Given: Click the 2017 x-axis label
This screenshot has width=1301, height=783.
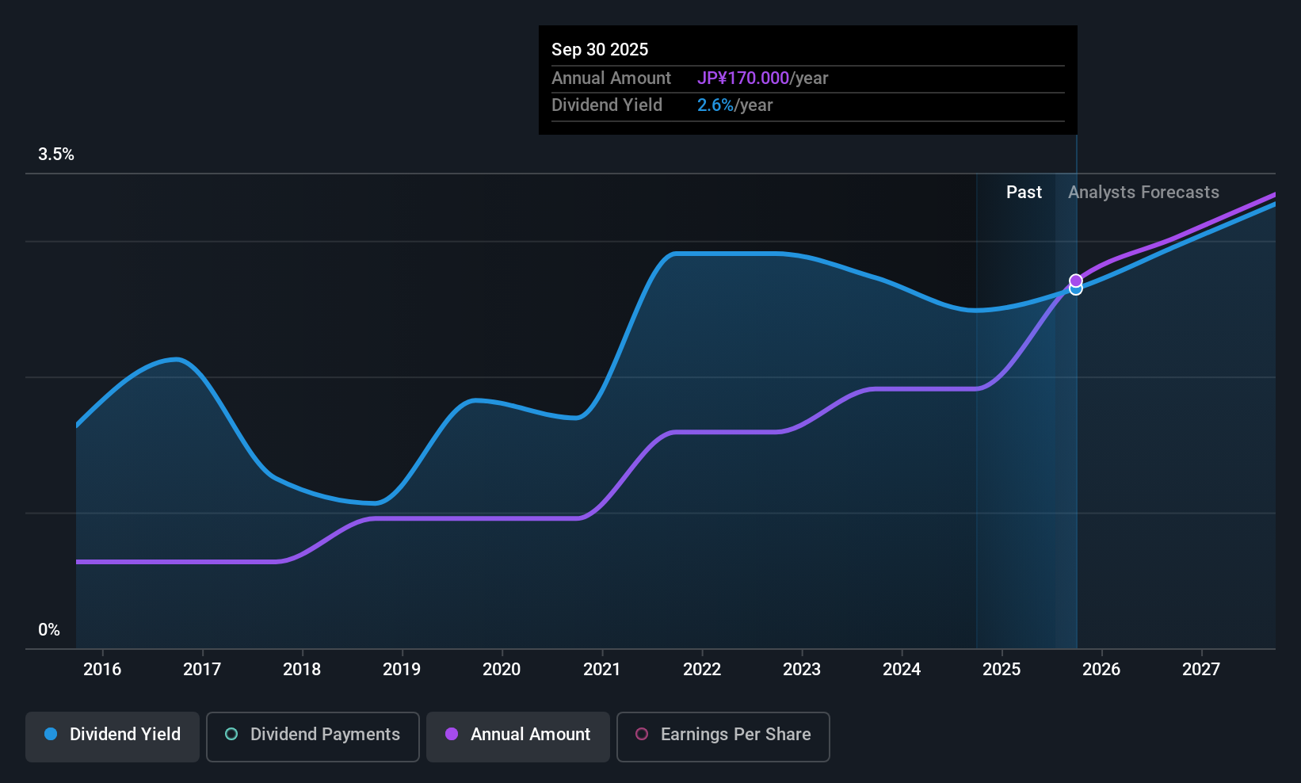Looking at the screenshot, I should [202, 669].
